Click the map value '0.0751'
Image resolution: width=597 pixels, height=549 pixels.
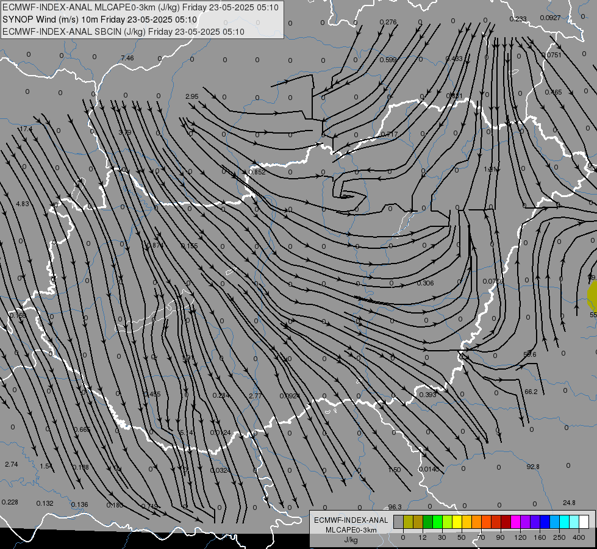(x=551, y=55)
